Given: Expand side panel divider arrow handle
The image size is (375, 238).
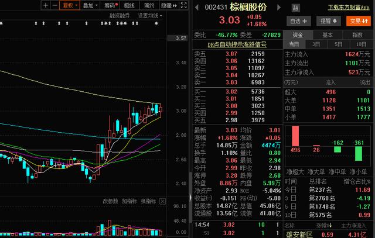Looking at the screenshot, I should [190, 197].
